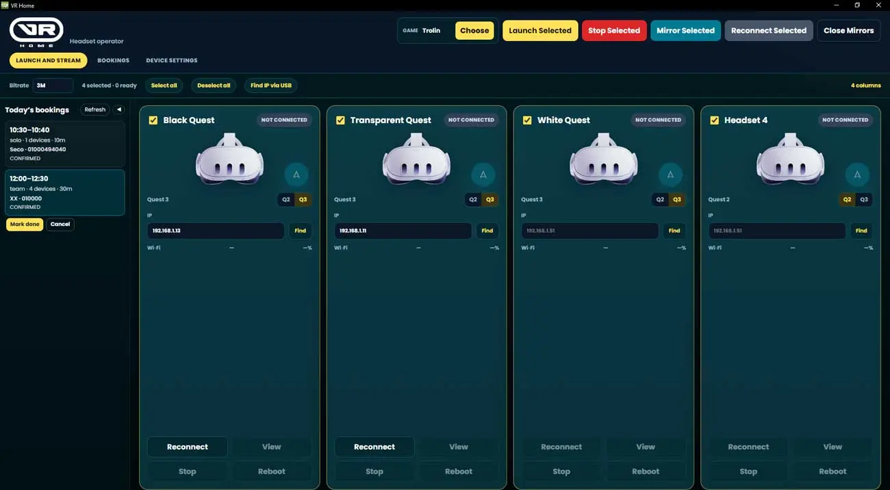The width and height of the screenshot is (890, 490).
Task: Click the VR Home logo
Action: point(36,31)
